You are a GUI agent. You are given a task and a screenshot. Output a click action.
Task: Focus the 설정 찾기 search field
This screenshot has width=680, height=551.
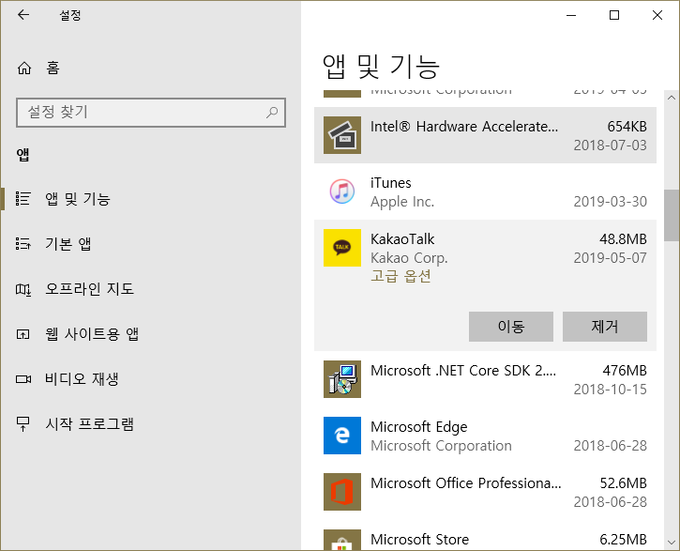coord(151,113)
